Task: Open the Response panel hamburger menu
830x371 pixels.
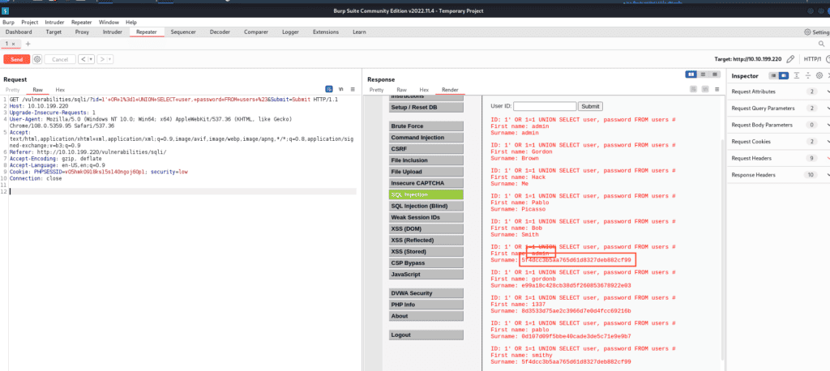Action: (717, 89)
